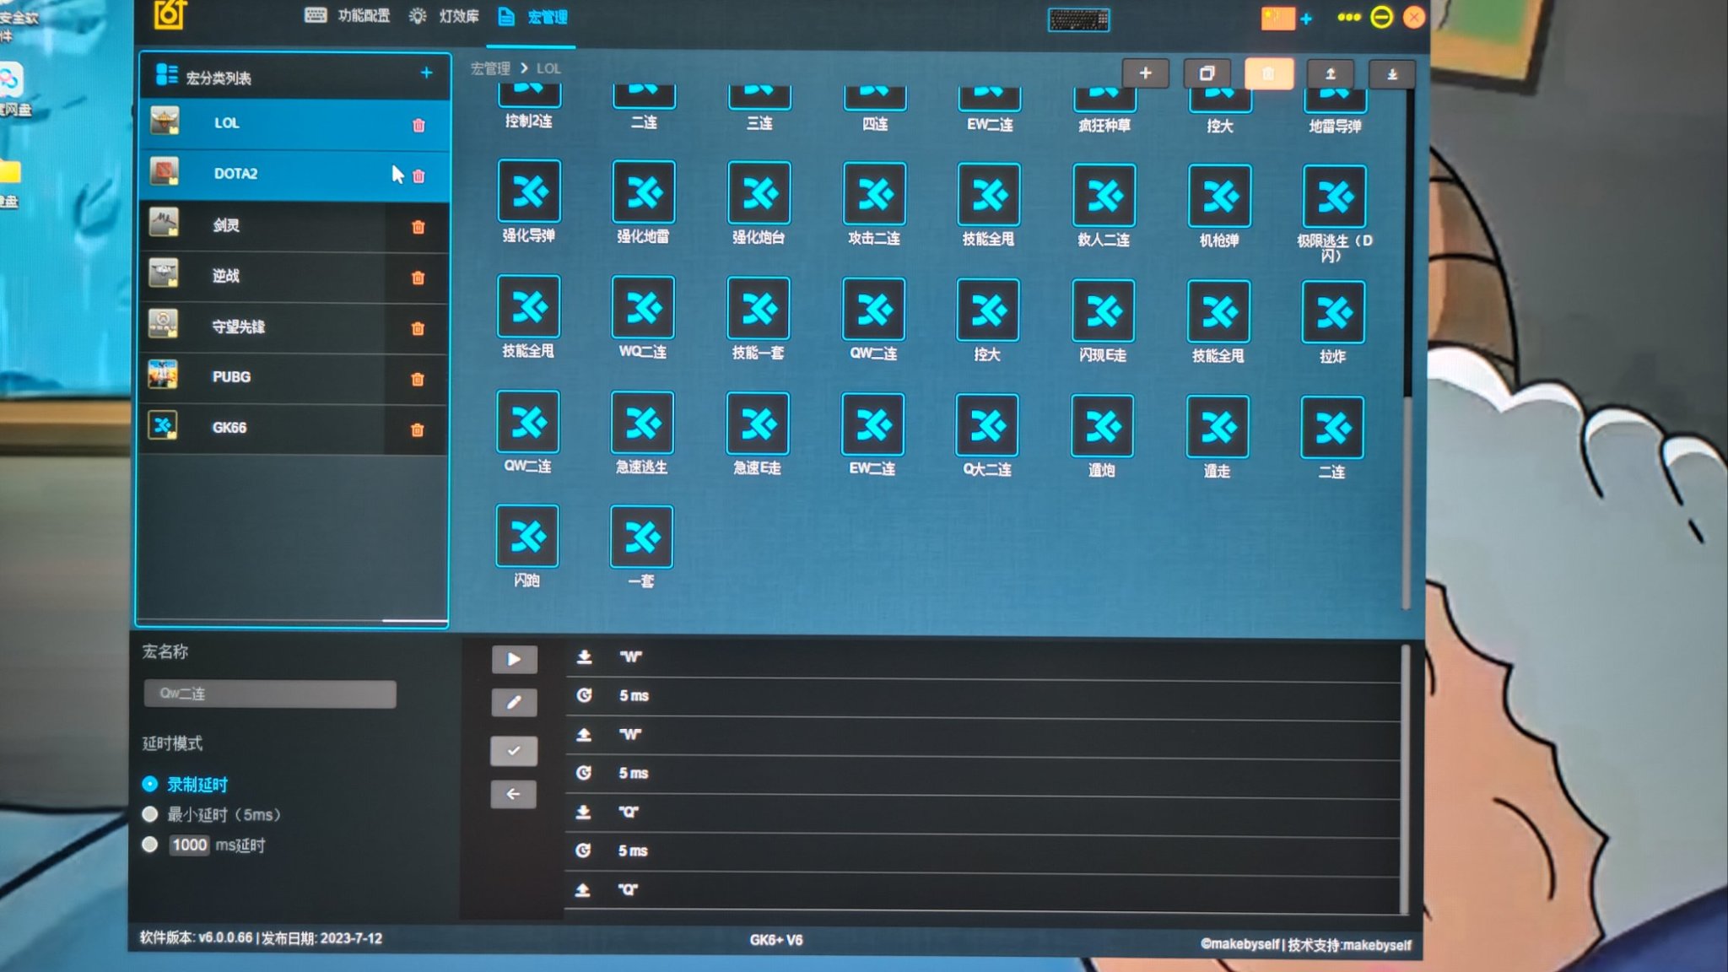Click the 宏管理 breadcrumb link
Image resolution: width=1728 pixels, height=972 pixels.
pyautogui.click(x=490, y=68)
